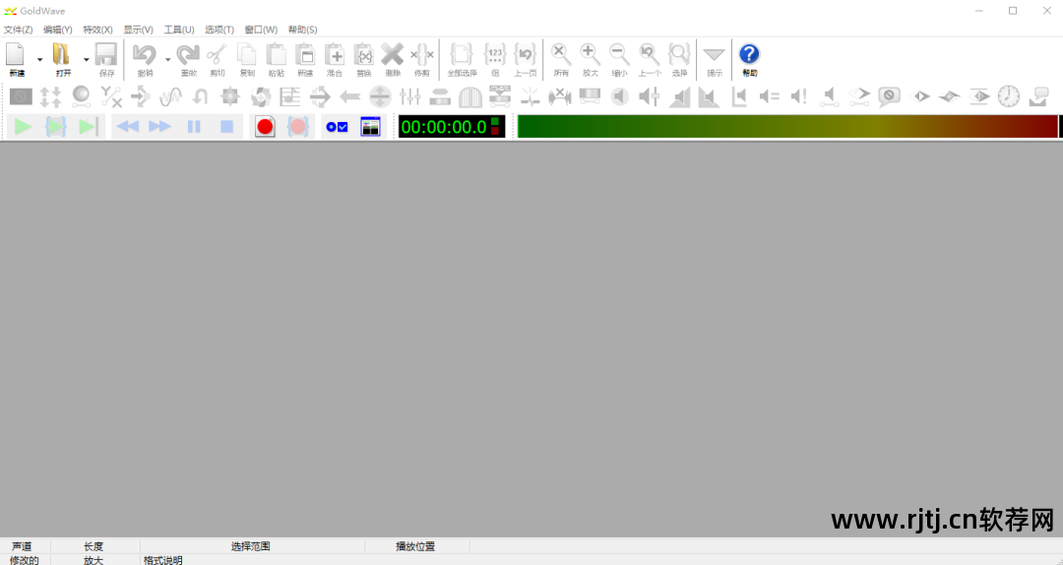Click the play-to-end button with bar
Image resolution: width=1063 pixels, height=565 pixels.
[x=89, y=127]
